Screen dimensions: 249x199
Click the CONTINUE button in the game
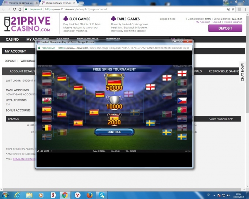(114, 132)
